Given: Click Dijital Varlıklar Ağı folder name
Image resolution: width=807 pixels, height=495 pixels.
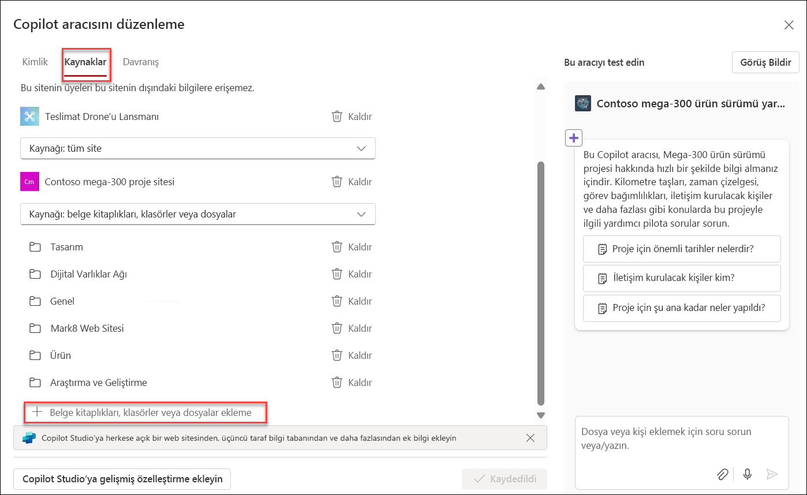Looking at the screenshot, I should [89, 274].
